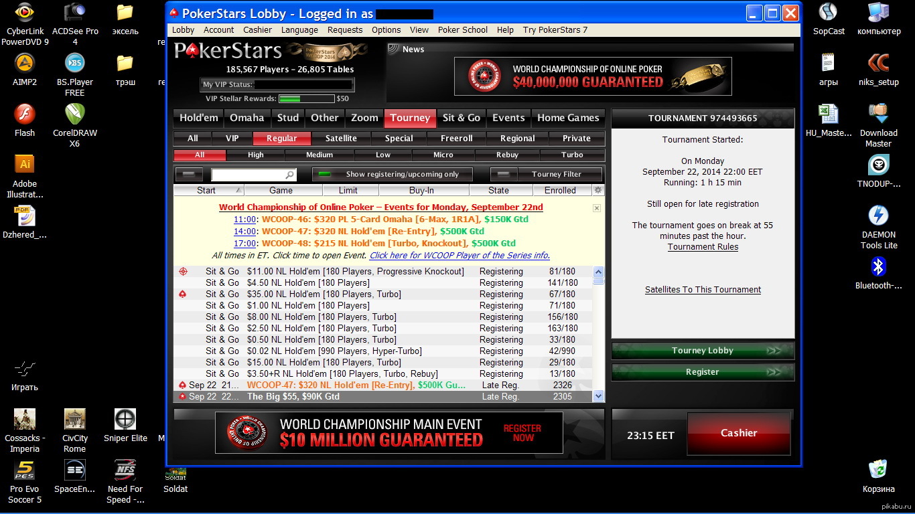Open HU_Maste... Excel file icon
The image size is (915, 514).
tap(829, 114)
